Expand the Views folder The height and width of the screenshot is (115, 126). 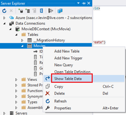point(16,80)
